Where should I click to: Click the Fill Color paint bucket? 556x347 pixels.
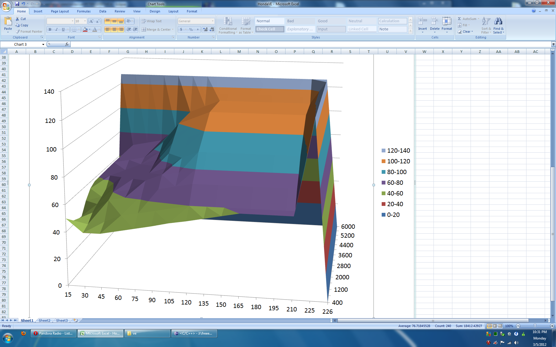click(85, 29)
